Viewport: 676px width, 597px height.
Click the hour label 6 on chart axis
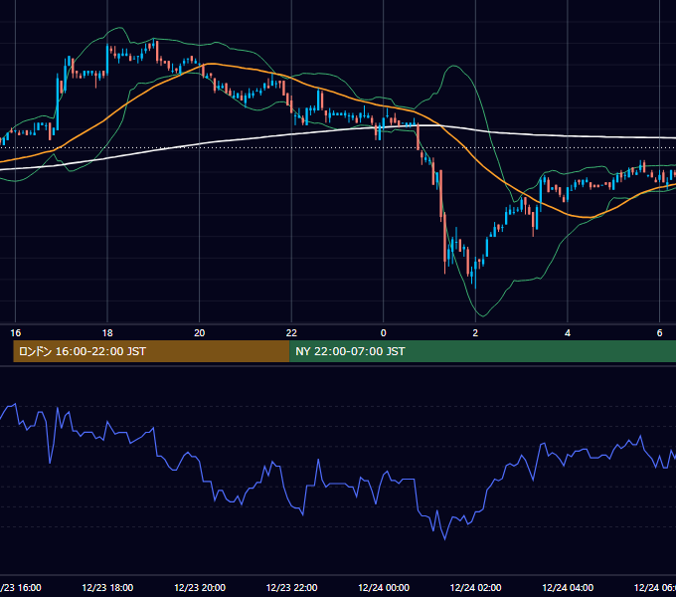pyautogui.click(x=659, y=332)
